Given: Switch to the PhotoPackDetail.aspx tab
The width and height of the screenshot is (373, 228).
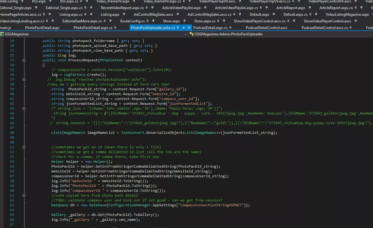Looking at the screenshot, I should coord(42,28).
